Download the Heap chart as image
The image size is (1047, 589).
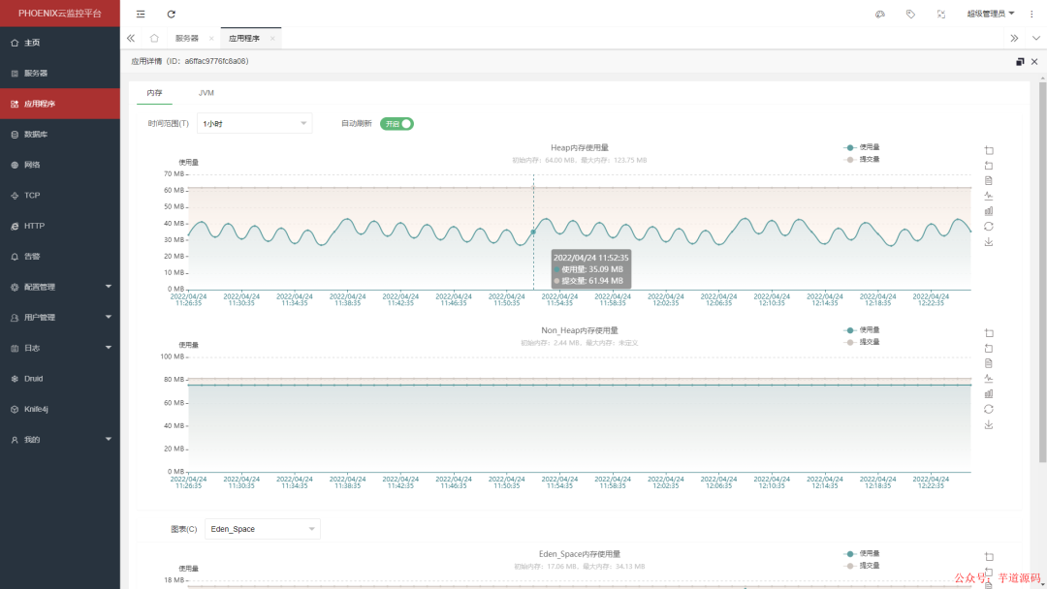point(989,242)
